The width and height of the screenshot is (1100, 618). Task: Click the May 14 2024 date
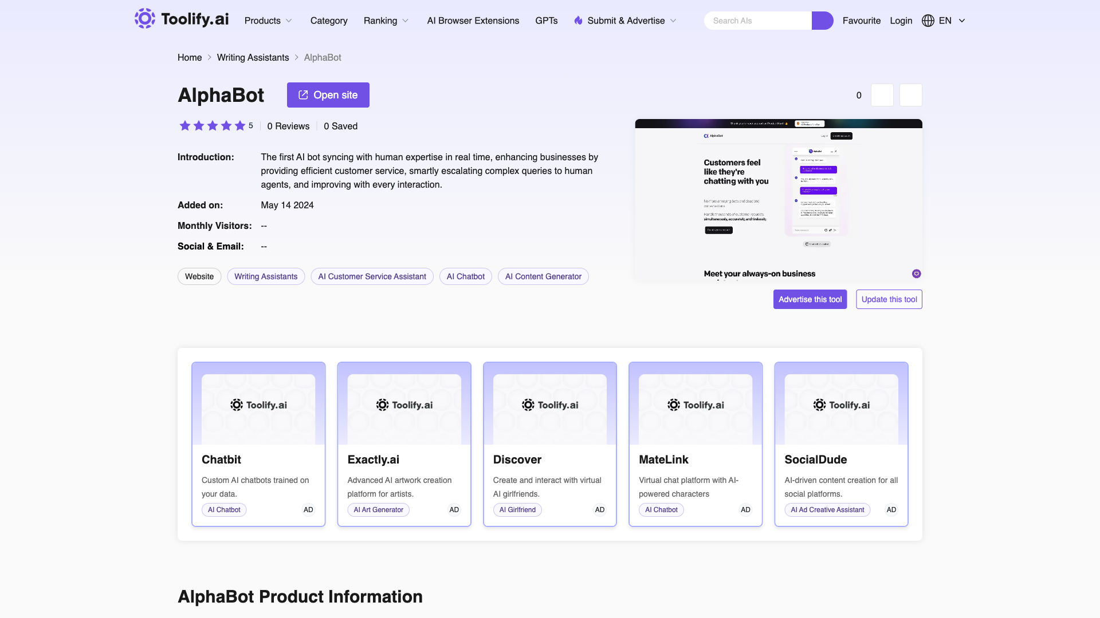(x=287, y=205)
